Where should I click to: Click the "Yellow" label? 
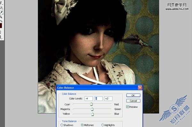[x=66, y=114]
